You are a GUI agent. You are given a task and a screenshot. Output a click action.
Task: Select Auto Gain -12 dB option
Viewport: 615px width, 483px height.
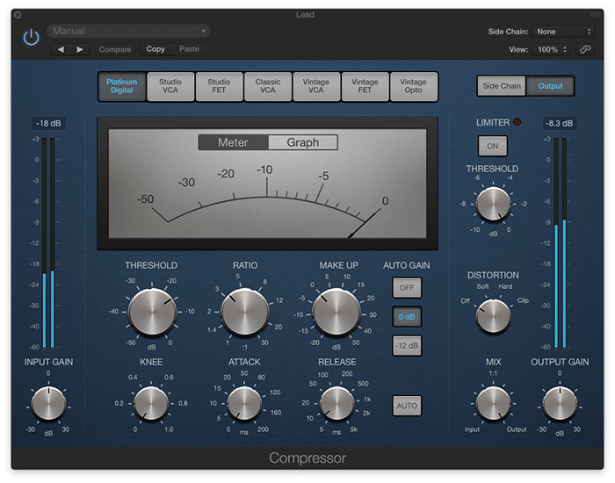pyautogui.click(x=407, y=344)
